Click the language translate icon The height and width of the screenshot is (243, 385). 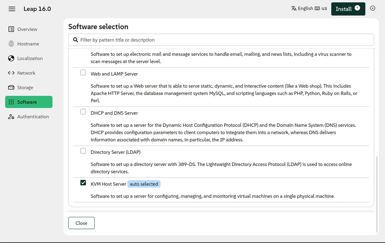pyautogui.click(x=294, y=8)
